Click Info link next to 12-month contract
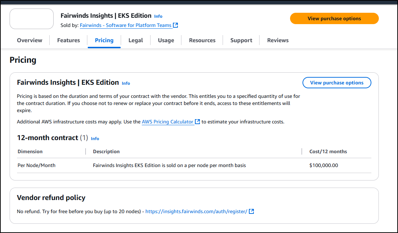Screen dimensions: 398x233 pos(95,138)
